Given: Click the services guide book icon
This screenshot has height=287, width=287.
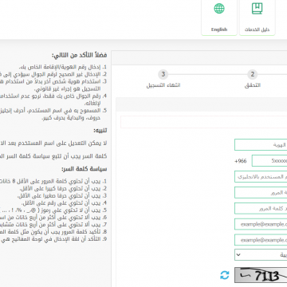Looking at the screenshot, I should pyautogui.click(x=257, y=9).
